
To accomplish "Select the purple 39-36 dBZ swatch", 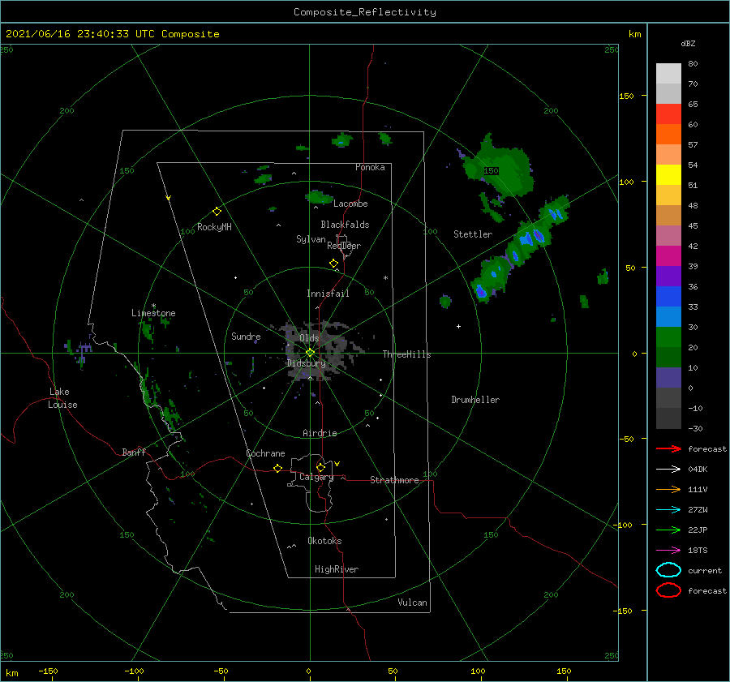I will pos(668,277).
